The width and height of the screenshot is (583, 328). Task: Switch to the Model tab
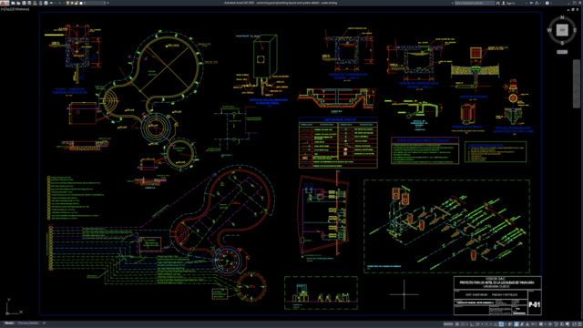[x=8, y=323]
